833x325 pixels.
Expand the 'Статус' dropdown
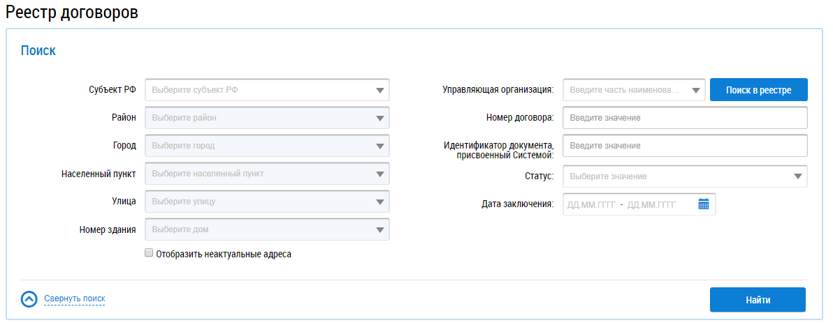[685, 176]
